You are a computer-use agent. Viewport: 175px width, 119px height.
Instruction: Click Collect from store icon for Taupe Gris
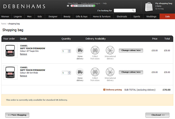pos(95,50)
